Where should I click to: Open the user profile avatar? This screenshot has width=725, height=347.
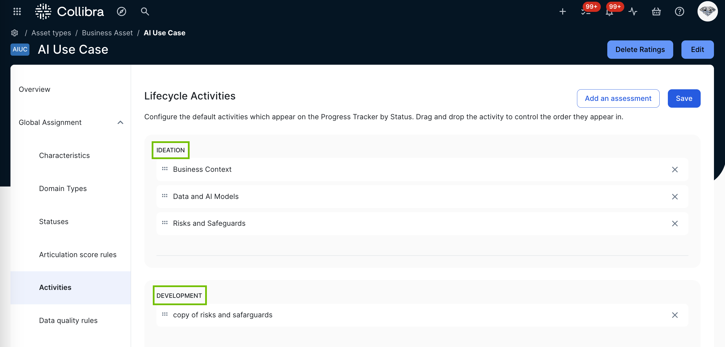pyautogui.click(x=707, y=12)
